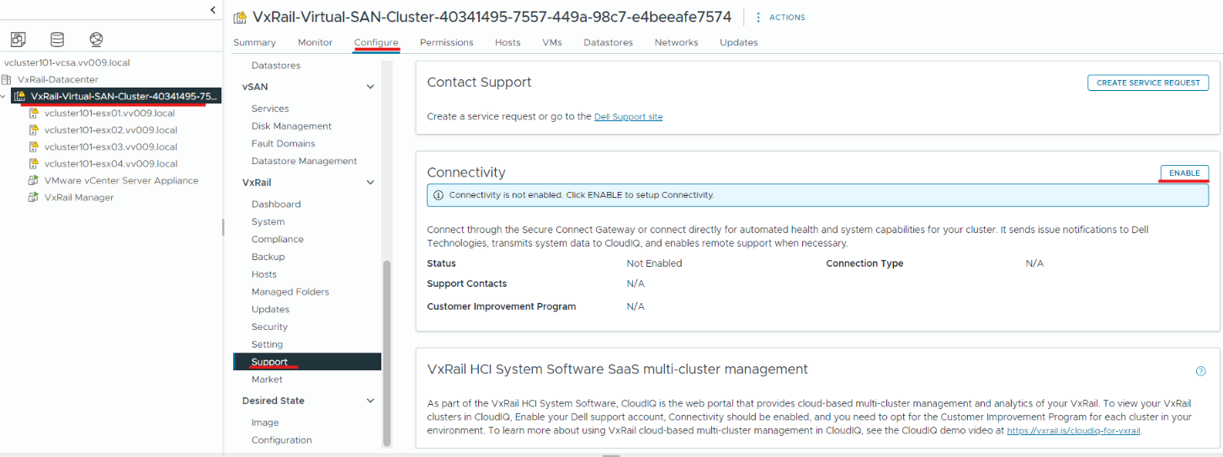Click the VxRail Manager VM icon
Screen dimensions: 1223x457
click(34, 197)
